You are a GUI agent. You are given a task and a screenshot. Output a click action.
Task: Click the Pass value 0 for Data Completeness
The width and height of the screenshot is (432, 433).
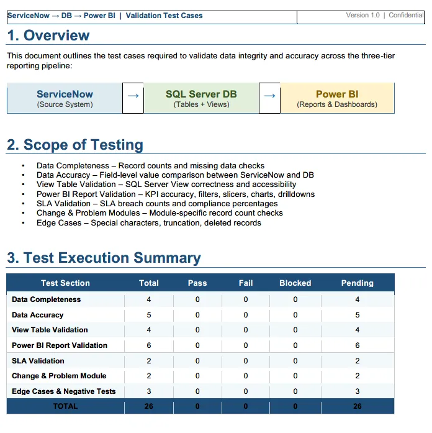point(197,299)
